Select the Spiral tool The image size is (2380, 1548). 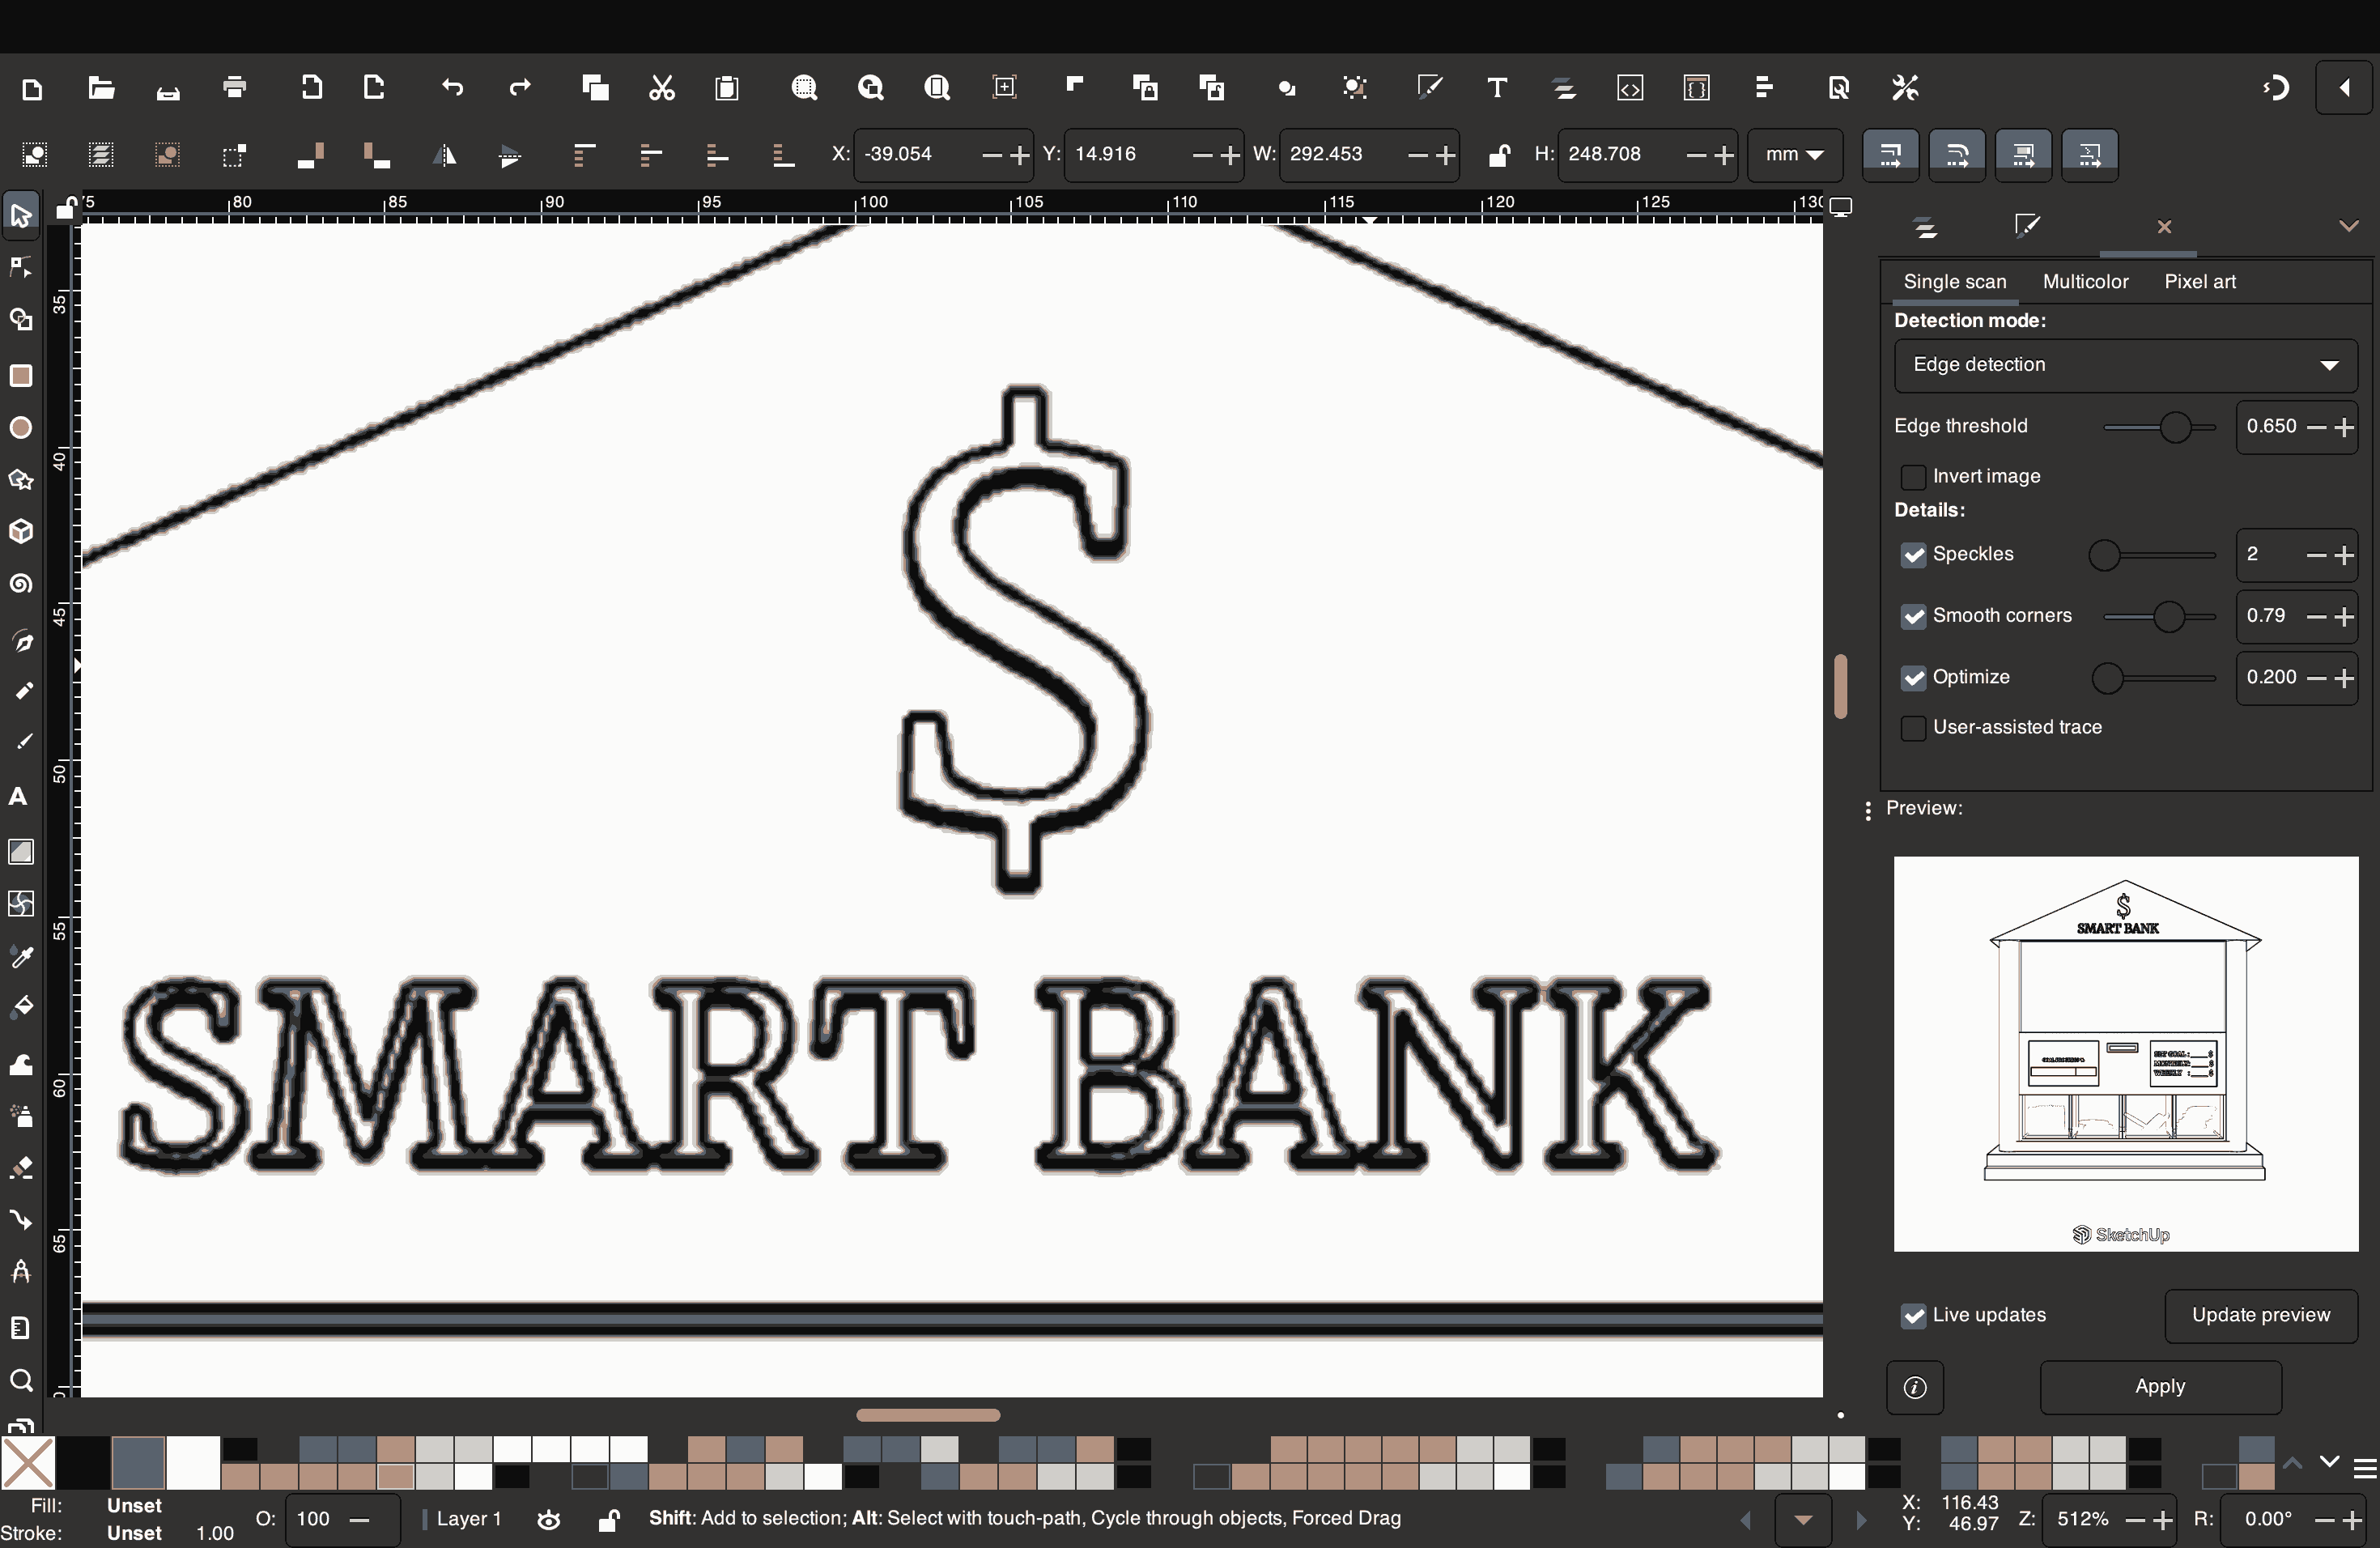pyautogui.click(x=20, y=583)
